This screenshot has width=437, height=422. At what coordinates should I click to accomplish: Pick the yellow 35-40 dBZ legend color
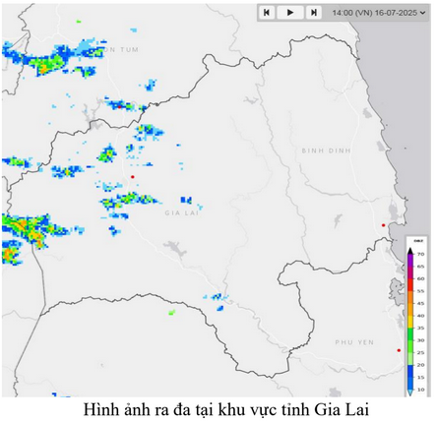click(410, 322)
